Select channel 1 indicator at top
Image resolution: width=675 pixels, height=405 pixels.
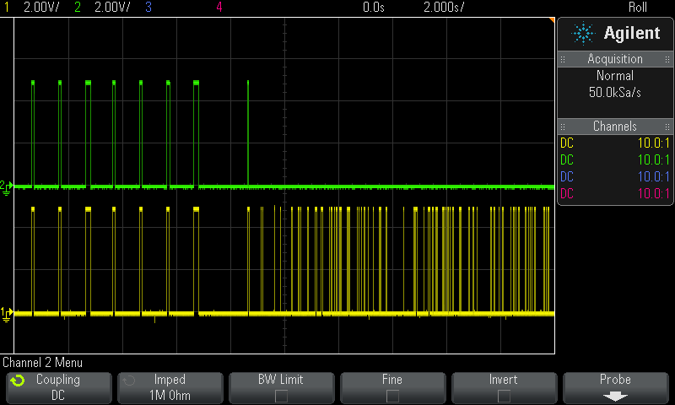click(7, 7)
